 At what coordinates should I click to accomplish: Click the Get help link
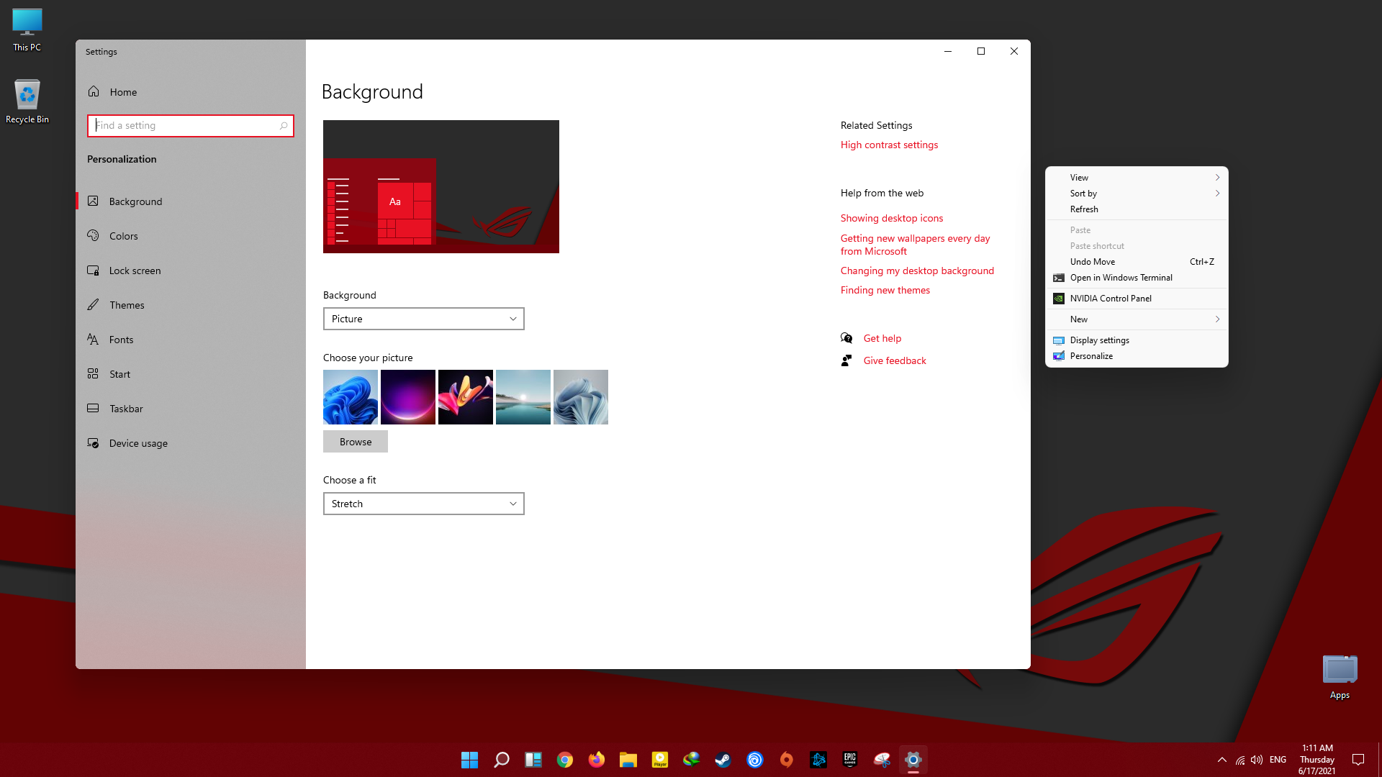click(x=882, y=338)
